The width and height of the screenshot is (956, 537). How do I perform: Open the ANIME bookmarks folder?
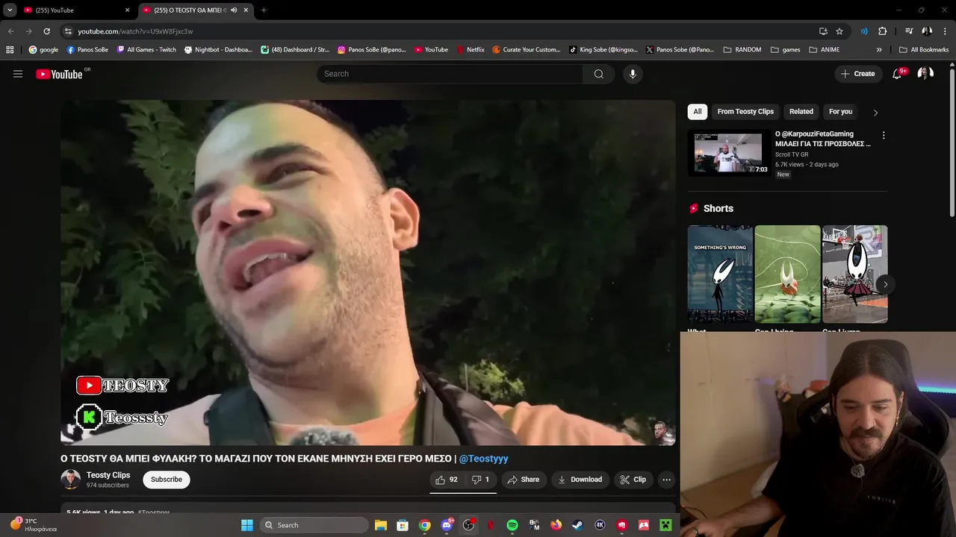[825, 50]
